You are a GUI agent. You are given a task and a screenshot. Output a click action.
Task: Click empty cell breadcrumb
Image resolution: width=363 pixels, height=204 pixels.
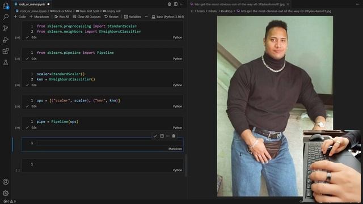tap(112, 11)
